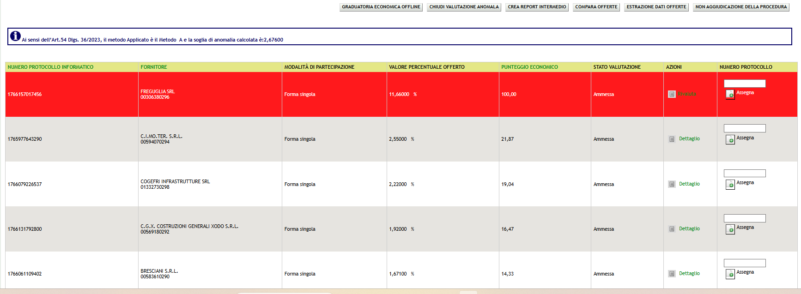This screenshot has width=801, height=294.
Task: Sort by the Fornitore column header
Action: tap(154, 67)
